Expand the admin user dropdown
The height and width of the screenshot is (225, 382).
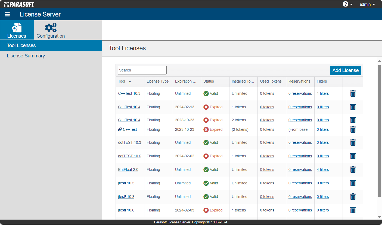pyautogui.click(x=367, y=4)
